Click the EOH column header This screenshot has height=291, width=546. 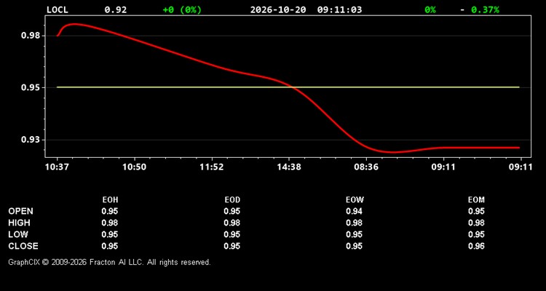110,200
